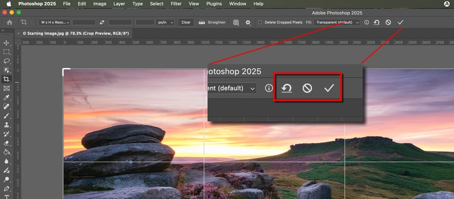Select the Adjustment Brush tool
This screenshot has height=199, width=454.
6,170
